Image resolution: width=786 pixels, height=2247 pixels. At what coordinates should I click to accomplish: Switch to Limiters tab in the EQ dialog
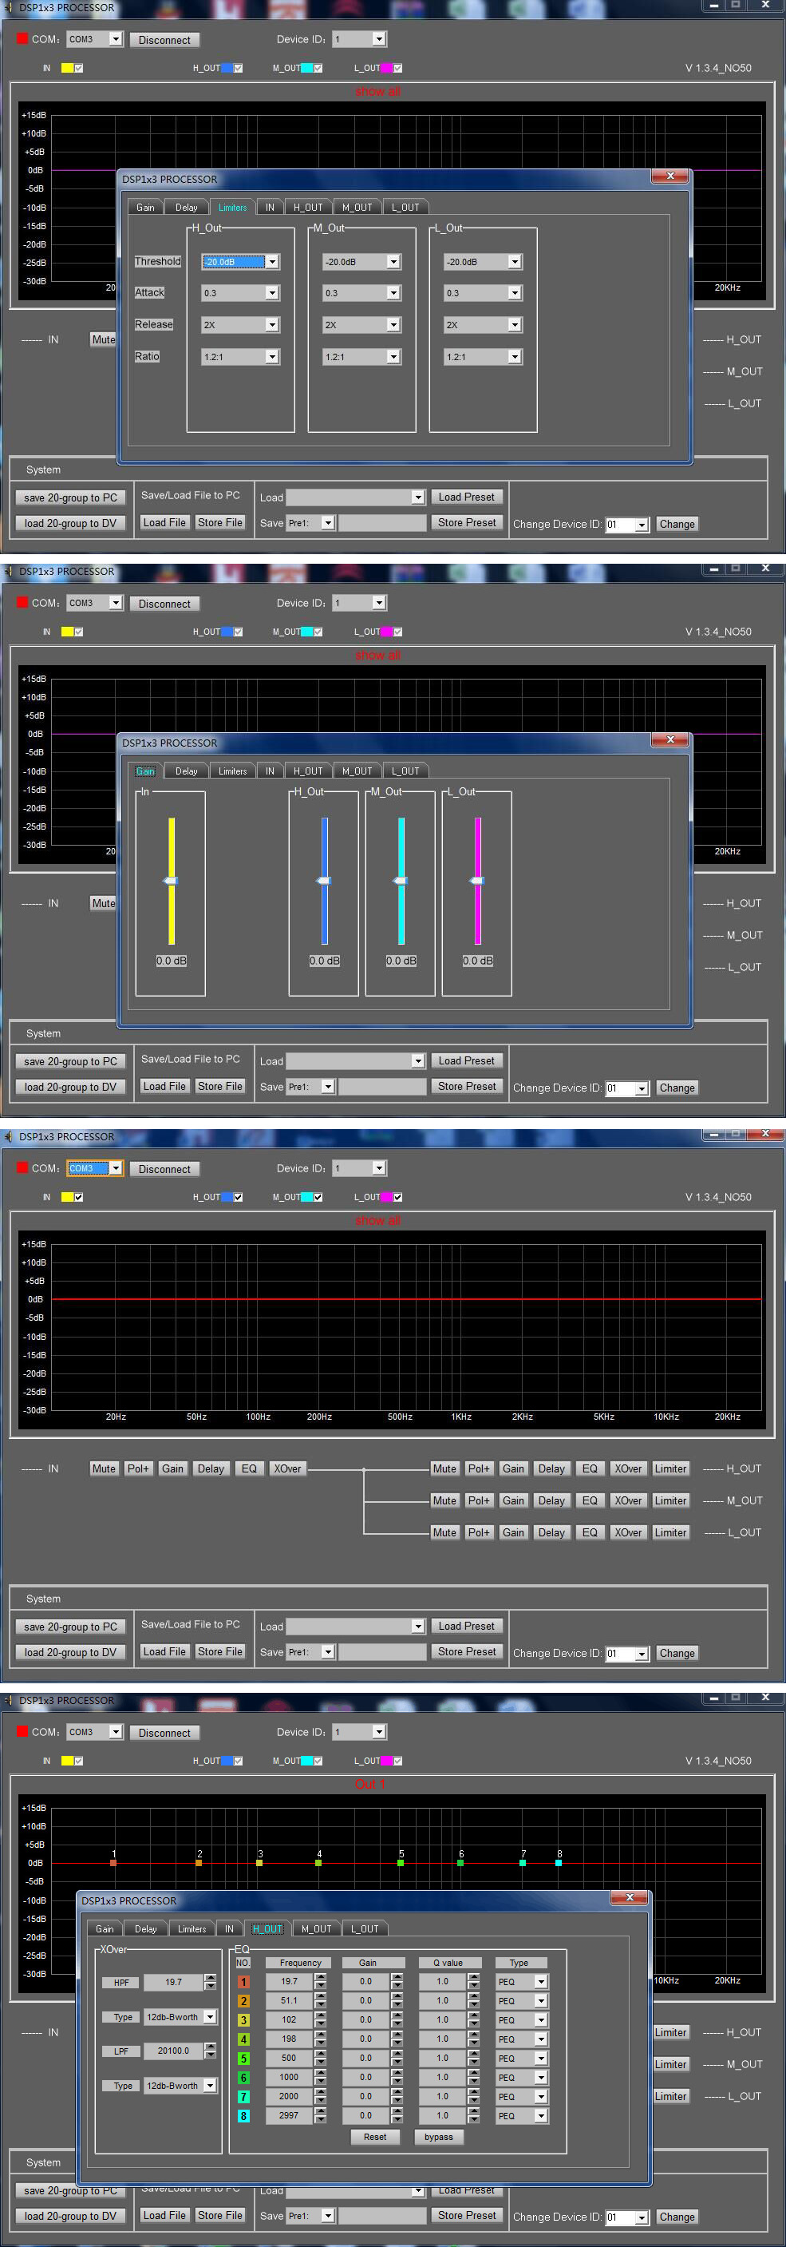click(x=192, y=1928)
